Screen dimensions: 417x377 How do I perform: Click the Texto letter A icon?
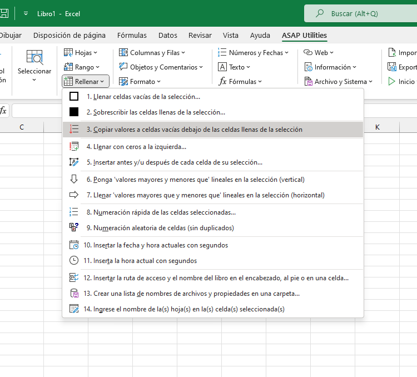point(222,67)
